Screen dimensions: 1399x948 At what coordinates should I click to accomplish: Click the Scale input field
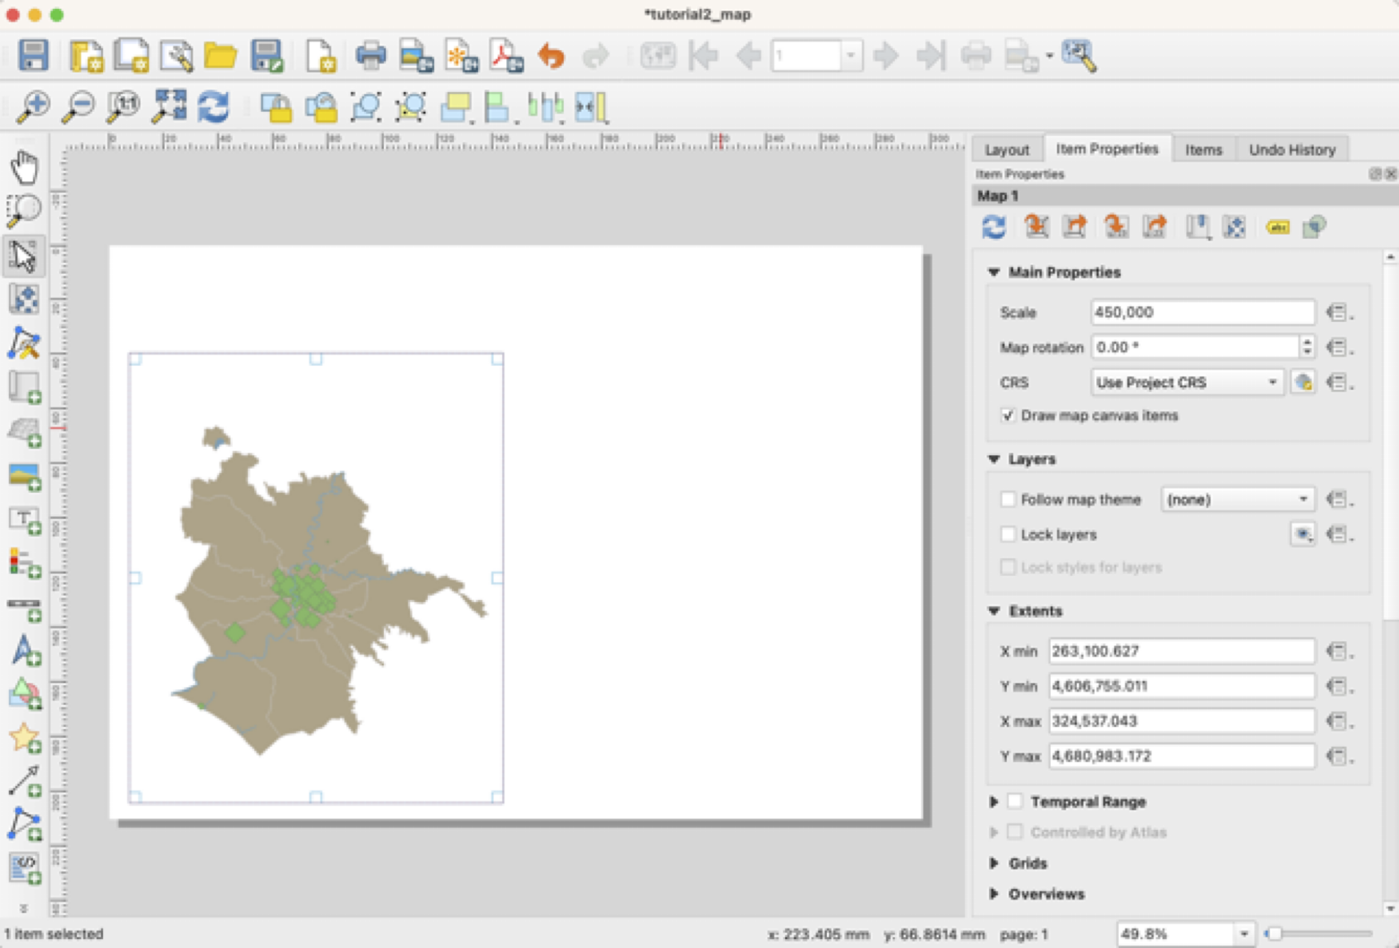1201,312
